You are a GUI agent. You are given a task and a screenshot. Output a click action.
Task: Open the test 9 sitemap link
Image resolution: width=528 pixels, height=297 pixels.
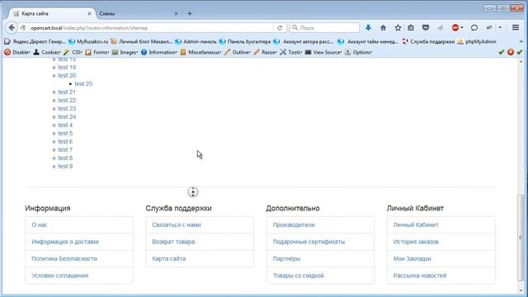point(65,166)
